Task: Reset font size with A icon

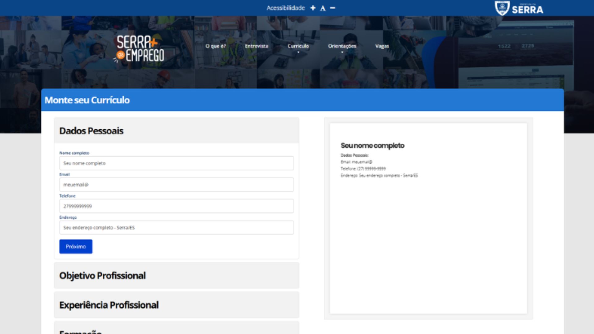Action: 323,8
